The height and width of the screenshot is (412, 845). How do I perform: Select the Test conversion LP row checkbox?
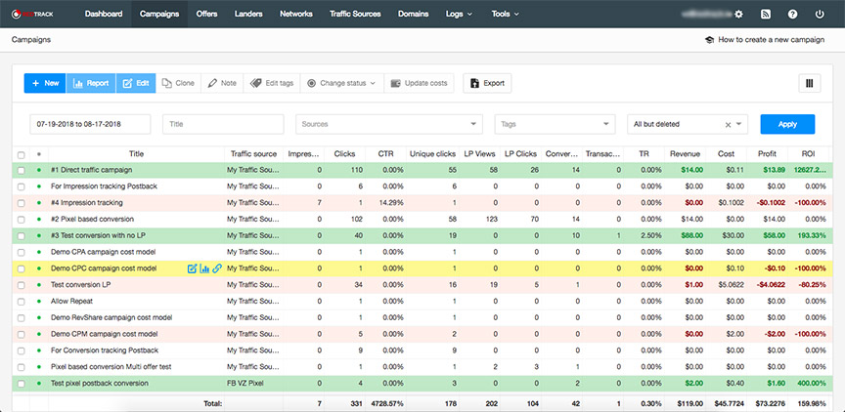click(21, 285)
